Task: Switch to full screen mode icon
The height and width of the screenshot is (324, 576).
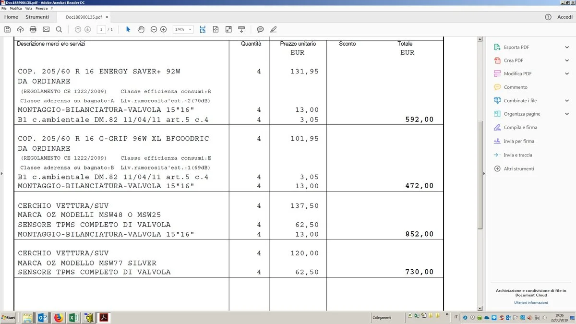Action: click(228, 29)
